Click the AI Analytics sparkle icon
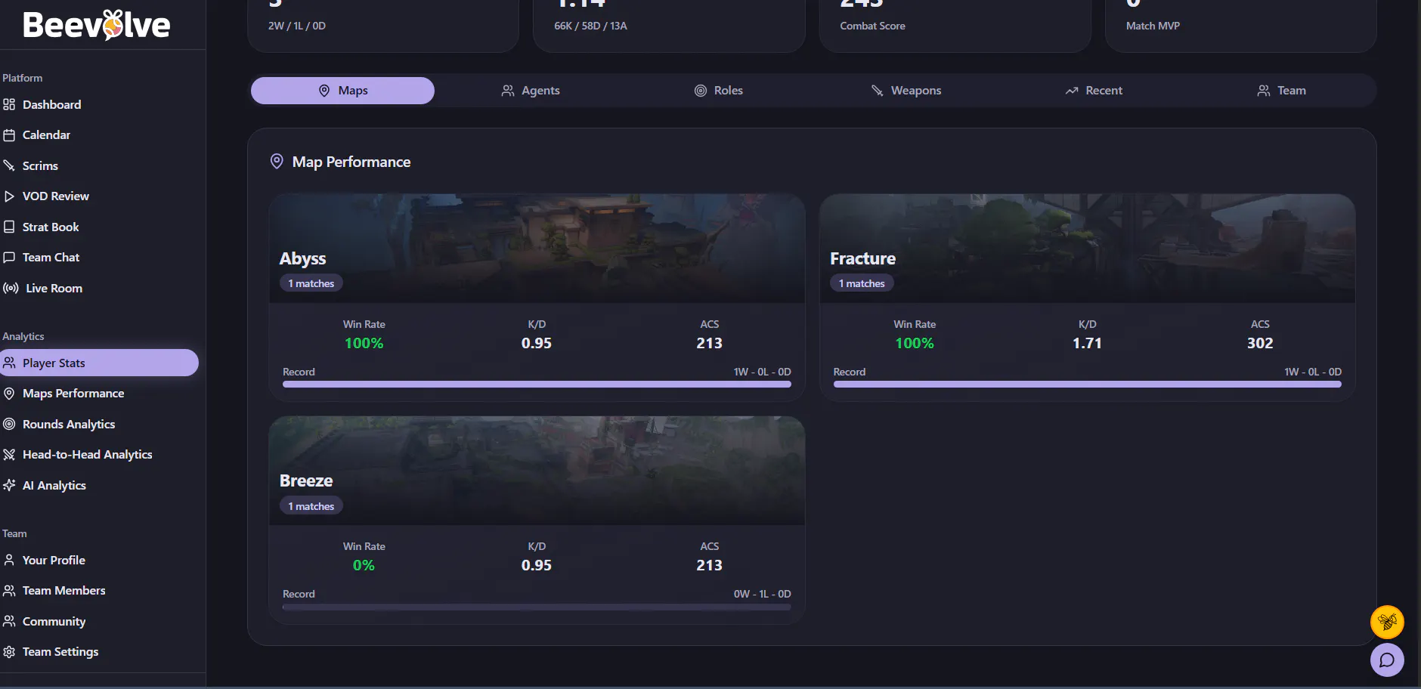 point(9,485)
